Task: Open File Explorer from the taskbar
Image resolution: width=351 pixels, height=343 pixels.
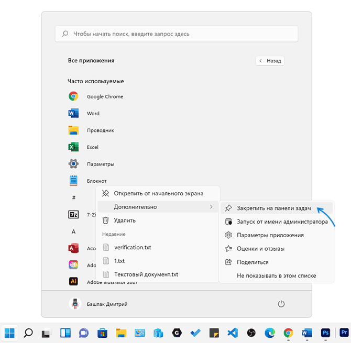Action: click(x=121, y=333)
